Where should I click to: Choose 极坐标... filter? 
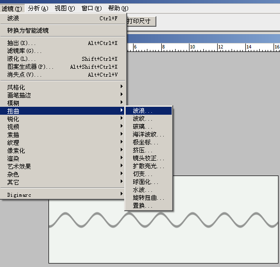(148, 142)
